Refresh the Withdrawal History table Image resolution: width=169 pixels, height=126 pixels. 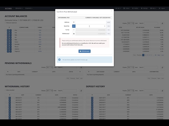(x=81, y=91)
